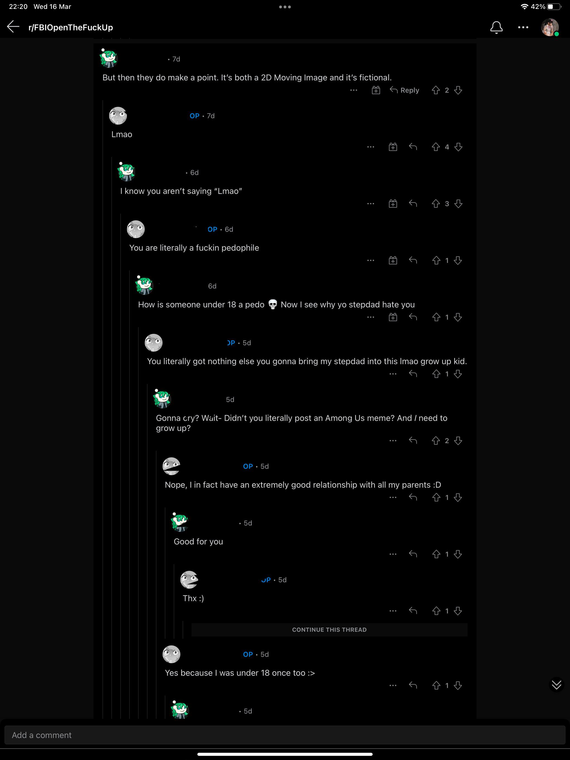Open your profile avatar menu
Image resolution: width=570 pixels, height=760 pixels.
click(x=550, y=27)
